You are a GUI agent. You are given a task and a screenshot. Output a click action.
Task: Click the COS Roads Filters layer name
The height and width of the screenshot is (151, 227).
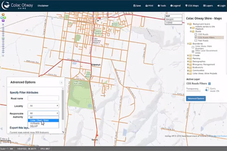tap(206, 38)
